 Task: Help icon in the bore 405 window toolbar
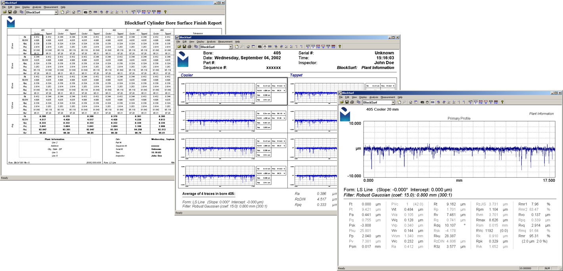(340, 47)
